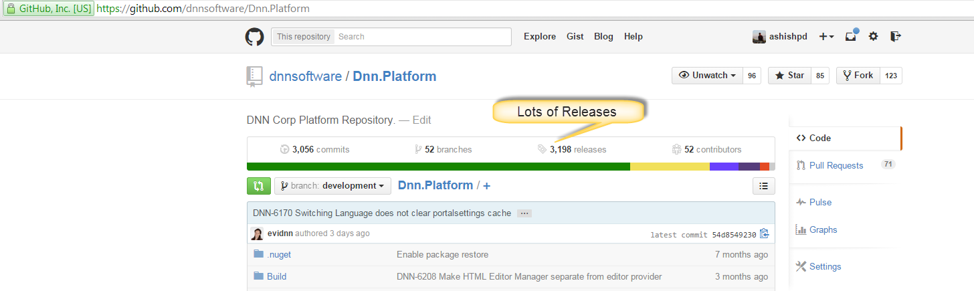This screenshot has width=974, height=291.
Task: Open the file list view icon button
Action: [x=764, y=186]
